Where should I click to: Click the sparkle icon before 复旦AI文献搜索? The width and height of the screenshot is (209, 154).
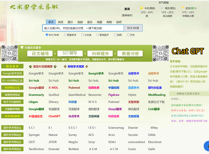point(31,66)
